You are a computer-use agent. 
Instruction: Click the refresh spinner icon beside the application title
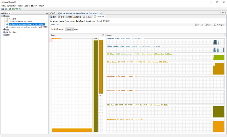51,21
